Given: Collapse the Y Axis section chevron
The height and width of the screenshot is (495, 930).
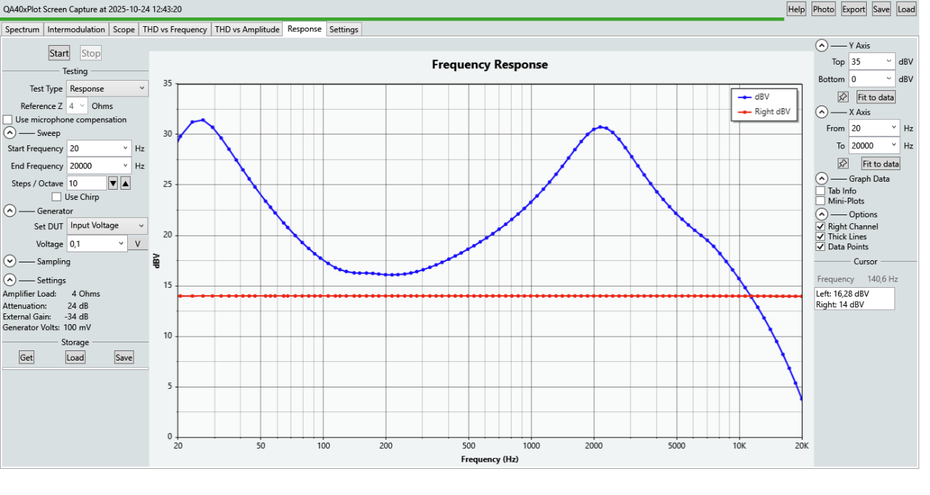Looking at the screenshot, I should 821,45.
